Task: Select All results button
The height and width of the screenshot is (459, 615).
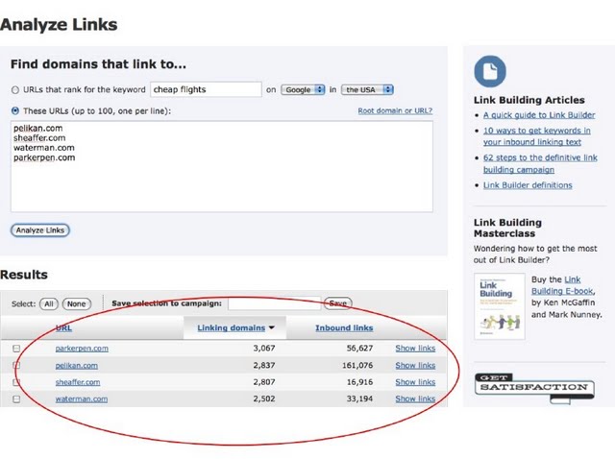Action: pos(49,303)
